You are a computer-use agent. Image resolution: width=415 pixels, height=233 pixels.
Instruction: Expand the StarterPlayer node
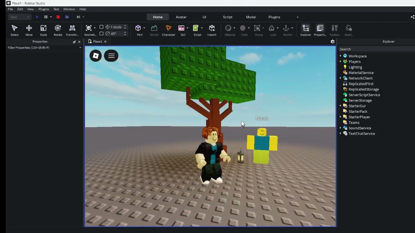pos(340,117)
